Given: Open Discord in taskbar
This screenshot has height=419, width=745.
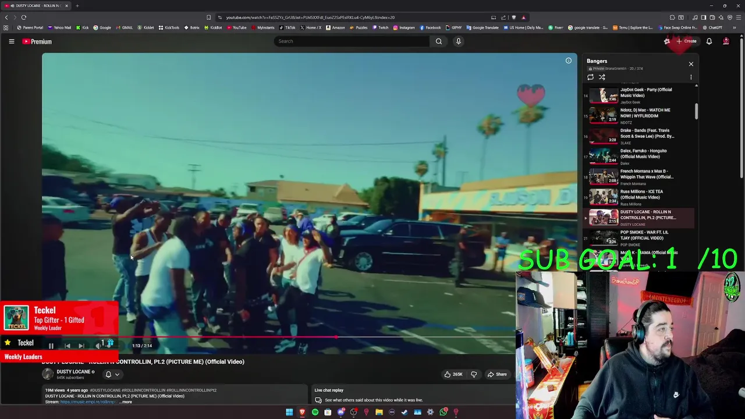Looking at the screenshot, I should [x=340, y=412].
